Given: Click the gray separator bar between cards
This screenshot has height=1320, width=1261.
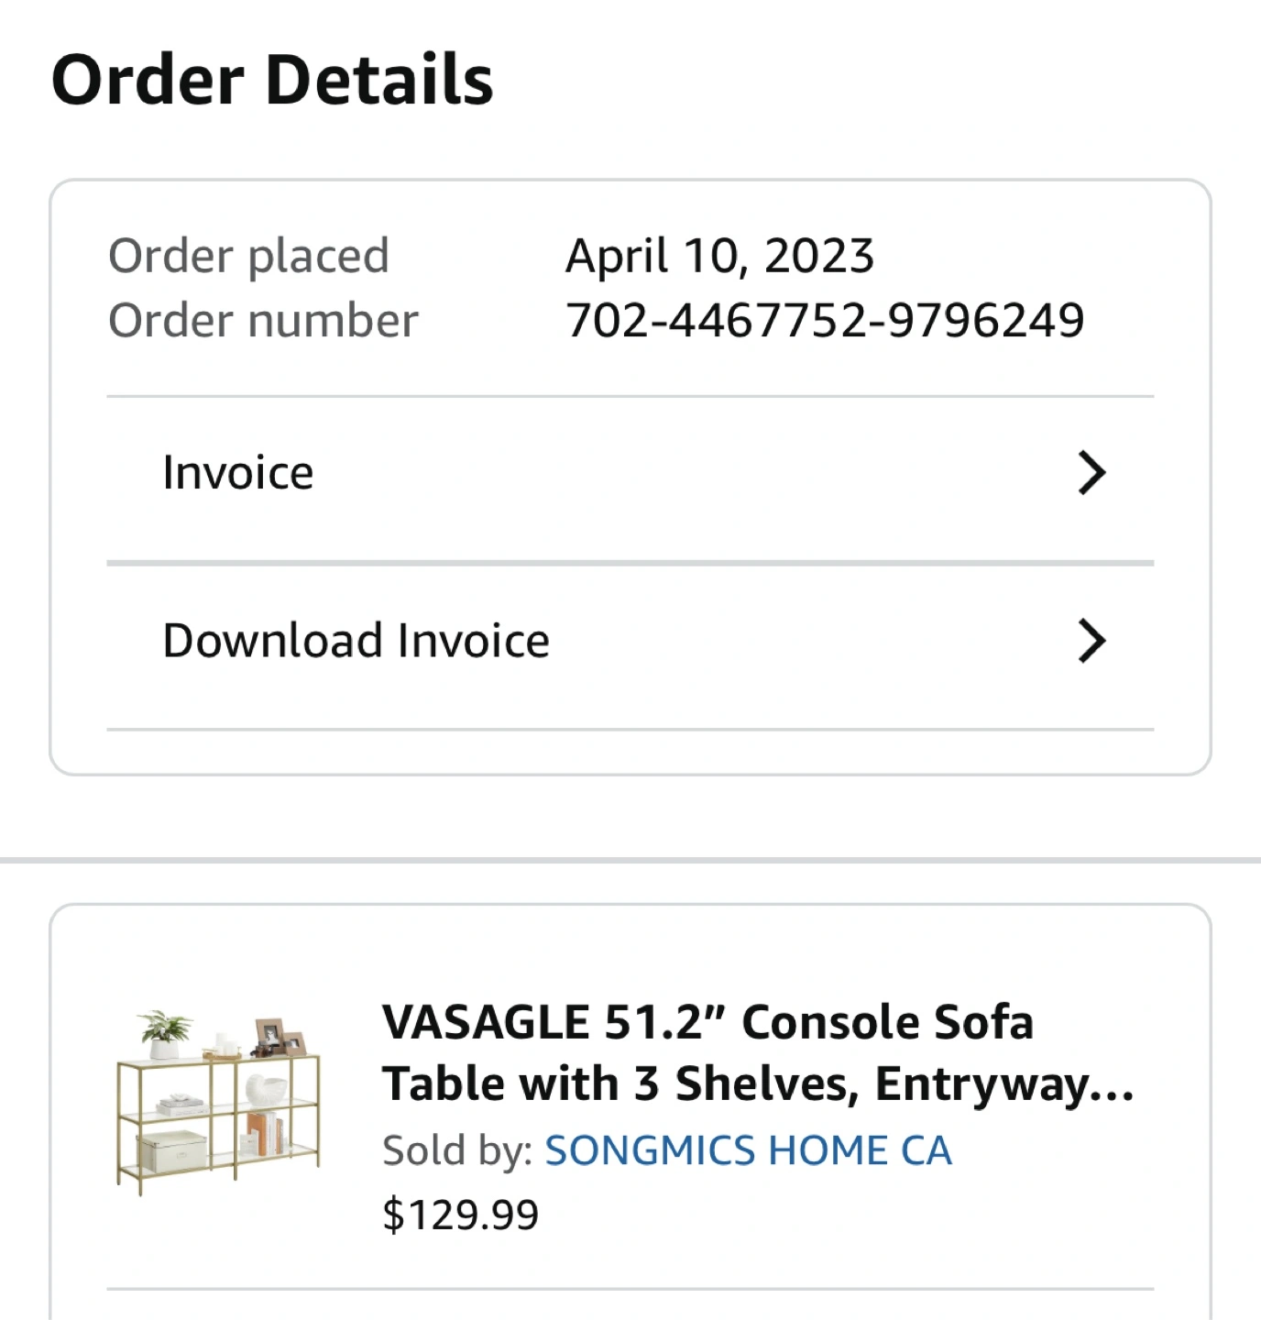Looking at the screenshot, I should pyautogui.click(x=630, y=860).
